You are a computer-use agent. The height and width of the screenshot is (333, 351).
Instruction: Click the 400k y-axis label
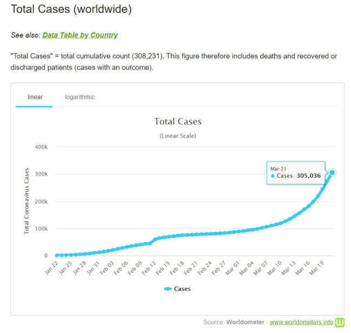[x=42, y=147]
